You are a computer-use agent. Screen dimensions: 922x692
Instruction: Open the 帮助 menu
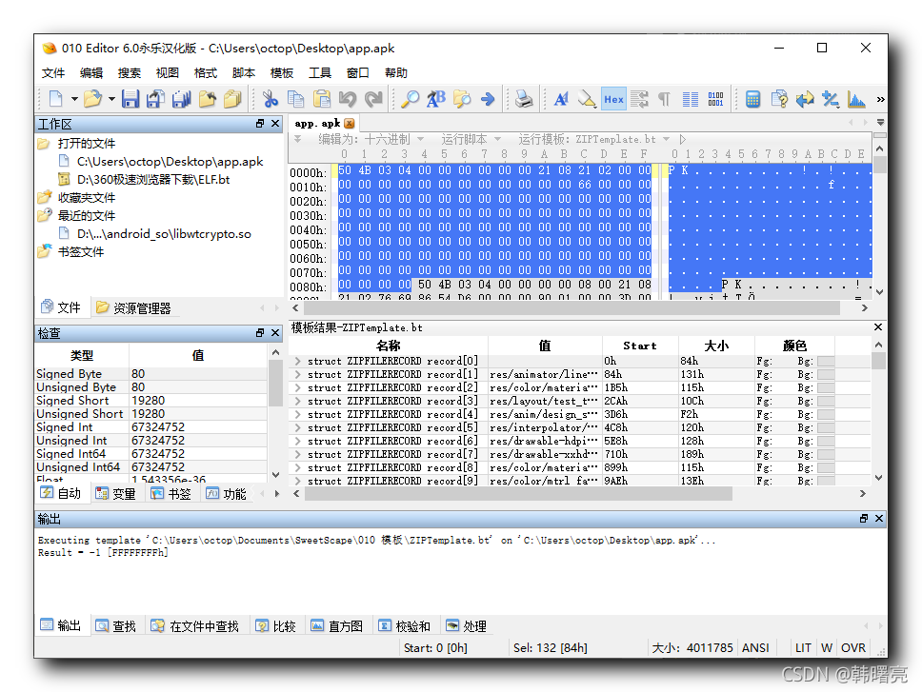395,73
